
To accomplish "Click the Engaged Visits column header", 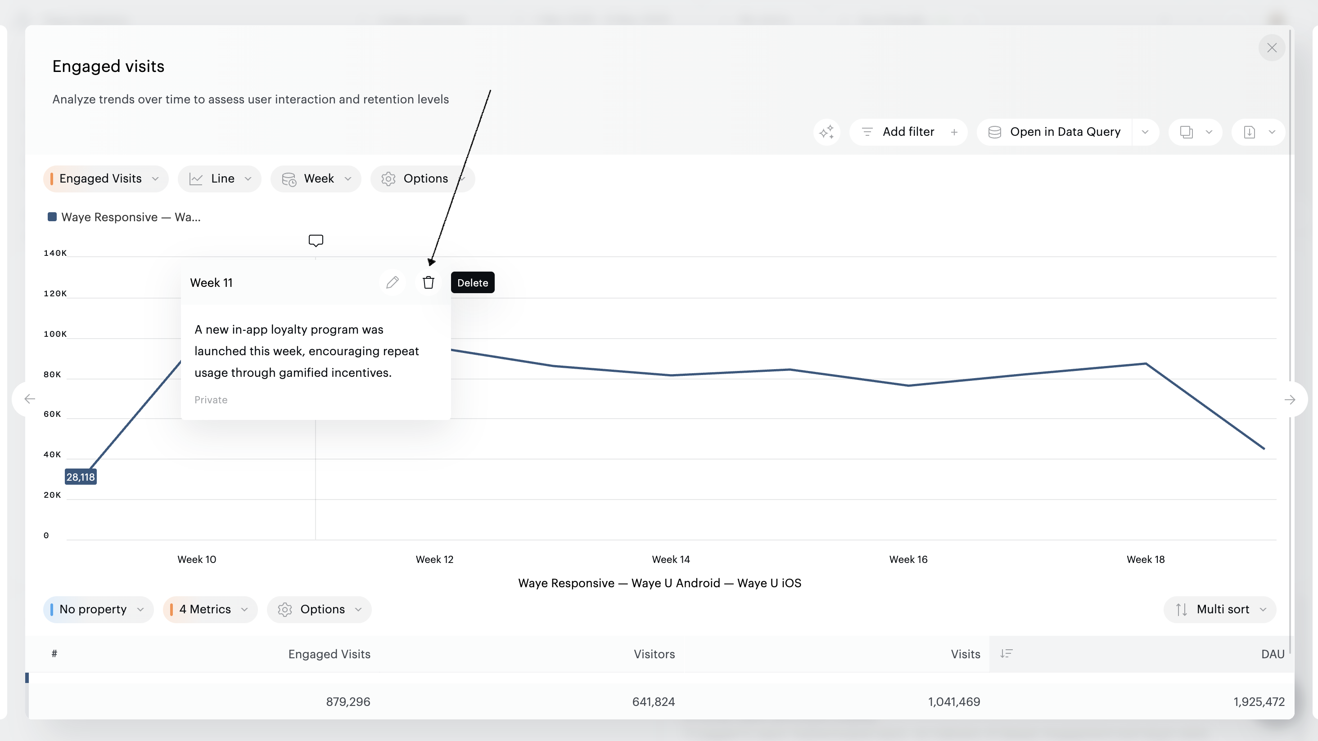I will pyautogui.click(x=329, y=654).
